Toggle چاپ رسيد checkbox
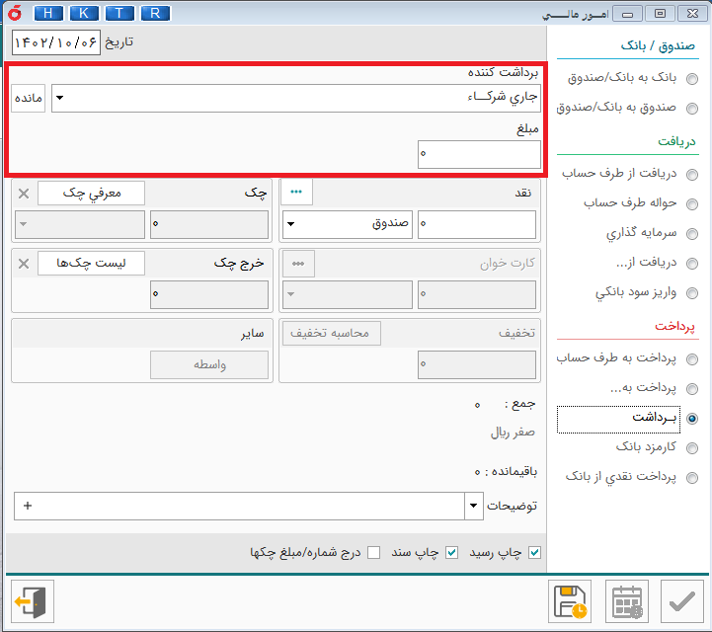Image resolution: width=712 pixels, height=632 pixels. click(534, 553)
